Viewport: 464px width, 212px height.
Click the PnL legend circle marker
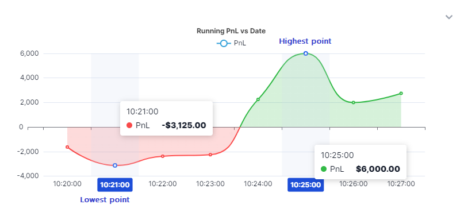[x=224, y=44]
